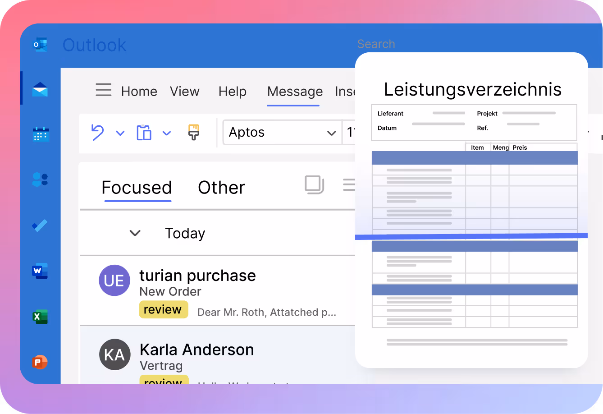This screenshot has height=414, width=603.
Task: Click the Today group header label
Action: [x=185, y=234]
